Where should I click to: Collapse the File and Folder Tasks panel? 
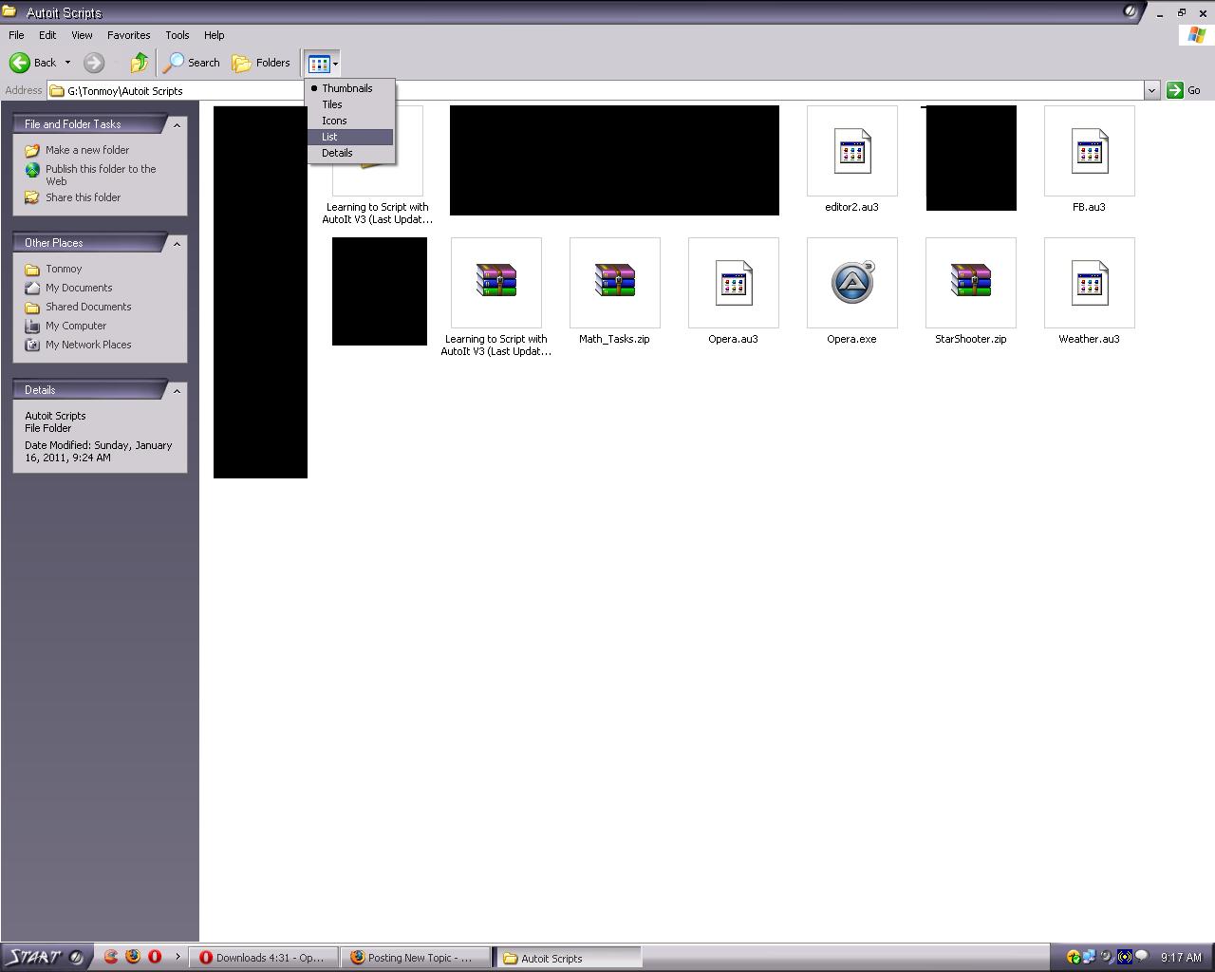(x=177, y=124)
